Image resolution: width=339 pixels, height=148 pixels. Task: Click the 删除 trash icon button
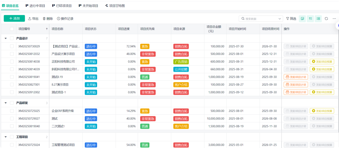48,19
